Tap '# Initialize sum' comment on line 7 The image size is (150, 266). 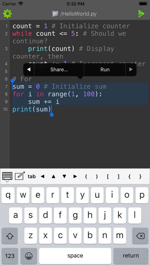pos(75,87)
